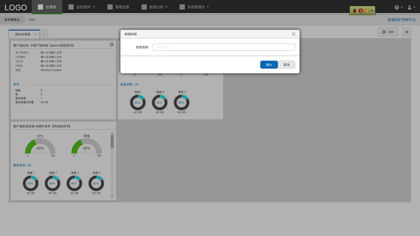
Task: Click the scrollbar down arrow in resources panel
Action: click(x=112, y=196)
